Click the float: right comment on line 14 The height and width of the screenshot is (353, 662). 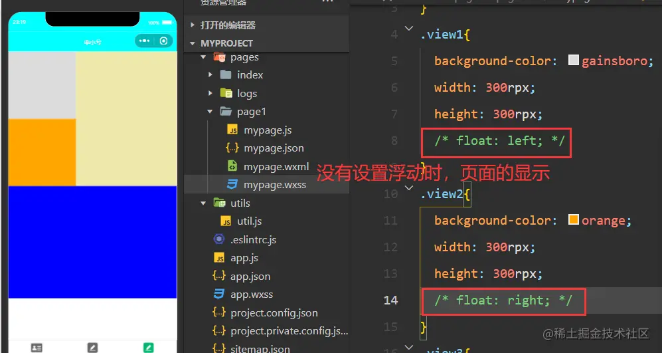(503, 300)
